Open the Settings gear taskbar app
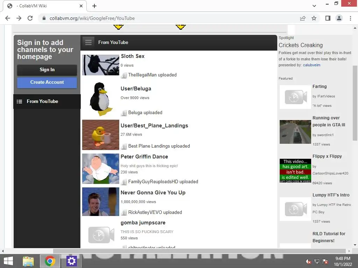The height and width of the screenshot is (268, 358). (x=71, y=261)
